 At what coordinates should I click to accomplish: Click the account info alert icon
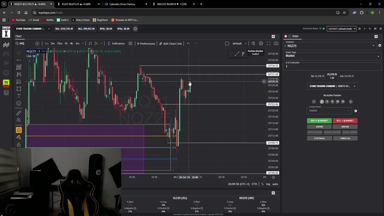(135, 29)
